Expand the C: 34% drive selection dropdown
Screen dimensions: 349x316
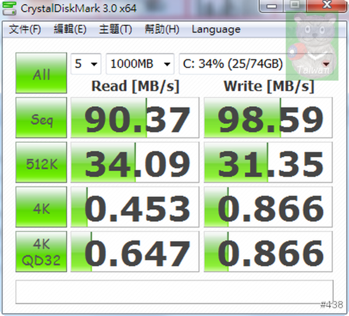(x=256, y=64)
